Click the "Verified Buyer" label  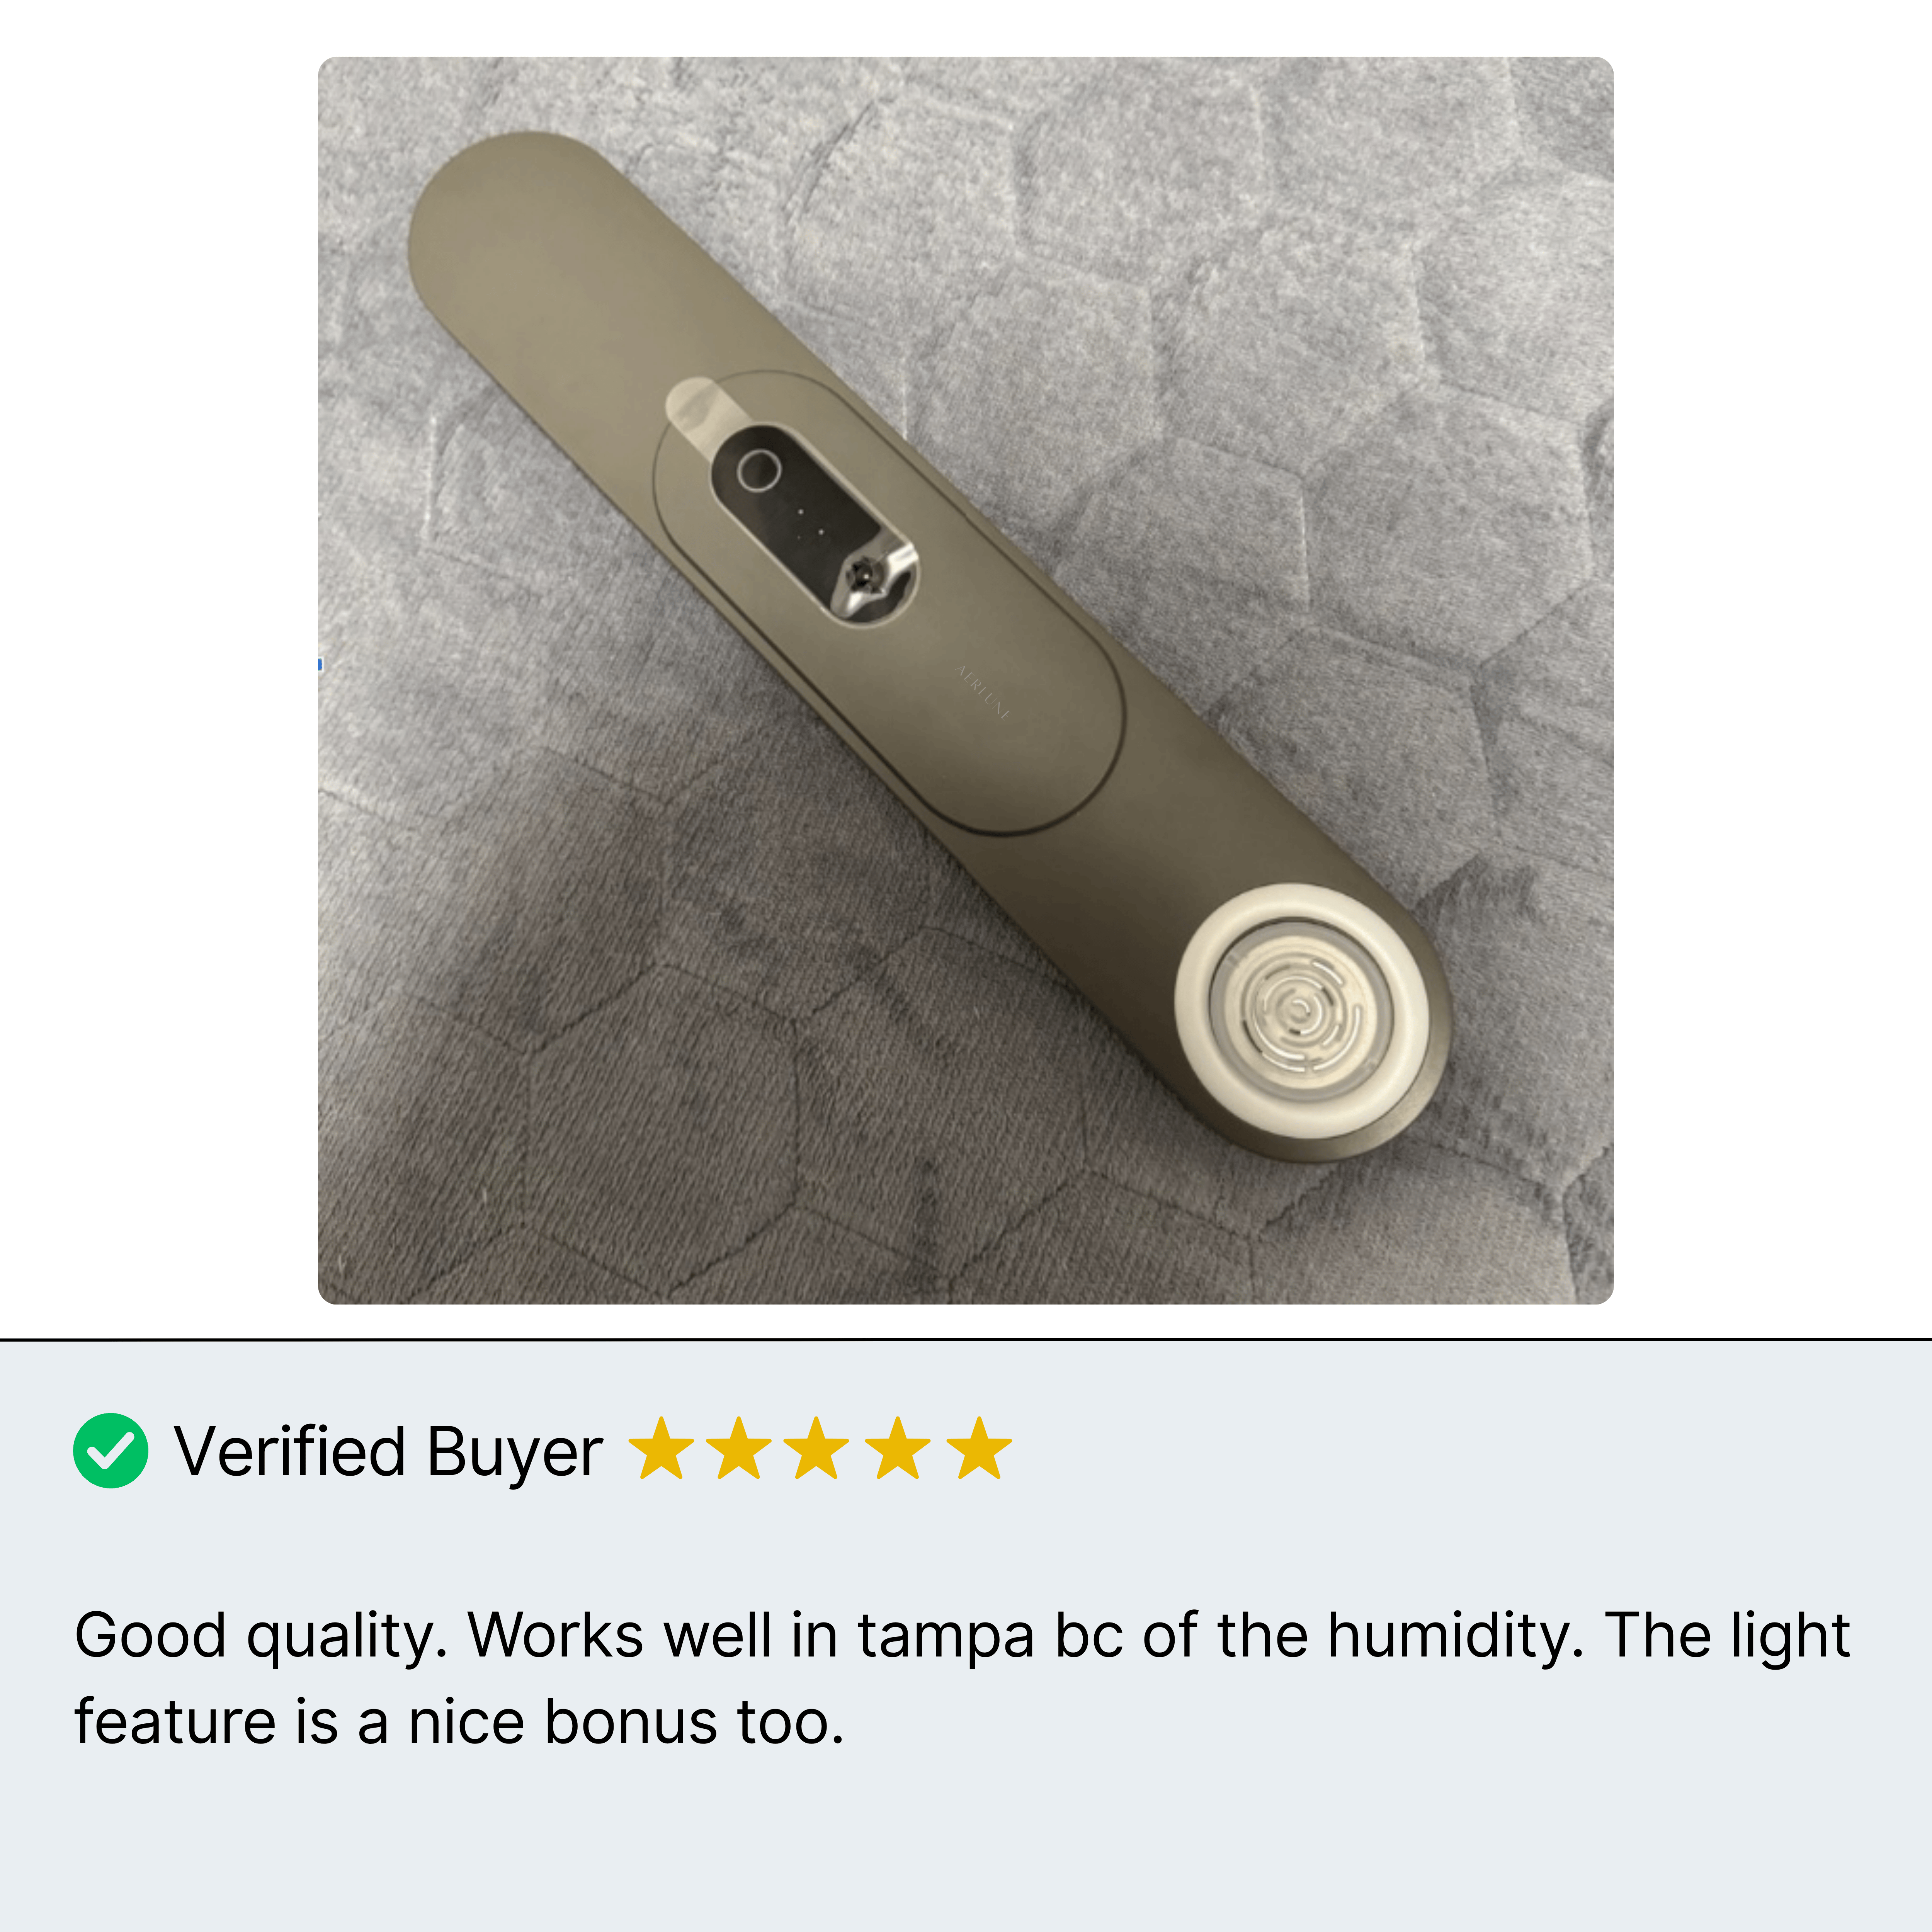[388, 1452]
